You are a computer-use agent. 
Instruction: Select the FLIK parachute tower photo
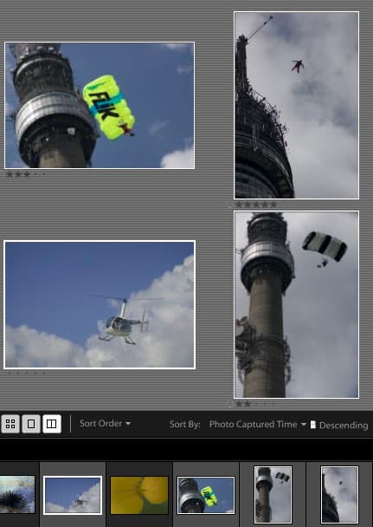click(100, 105)
